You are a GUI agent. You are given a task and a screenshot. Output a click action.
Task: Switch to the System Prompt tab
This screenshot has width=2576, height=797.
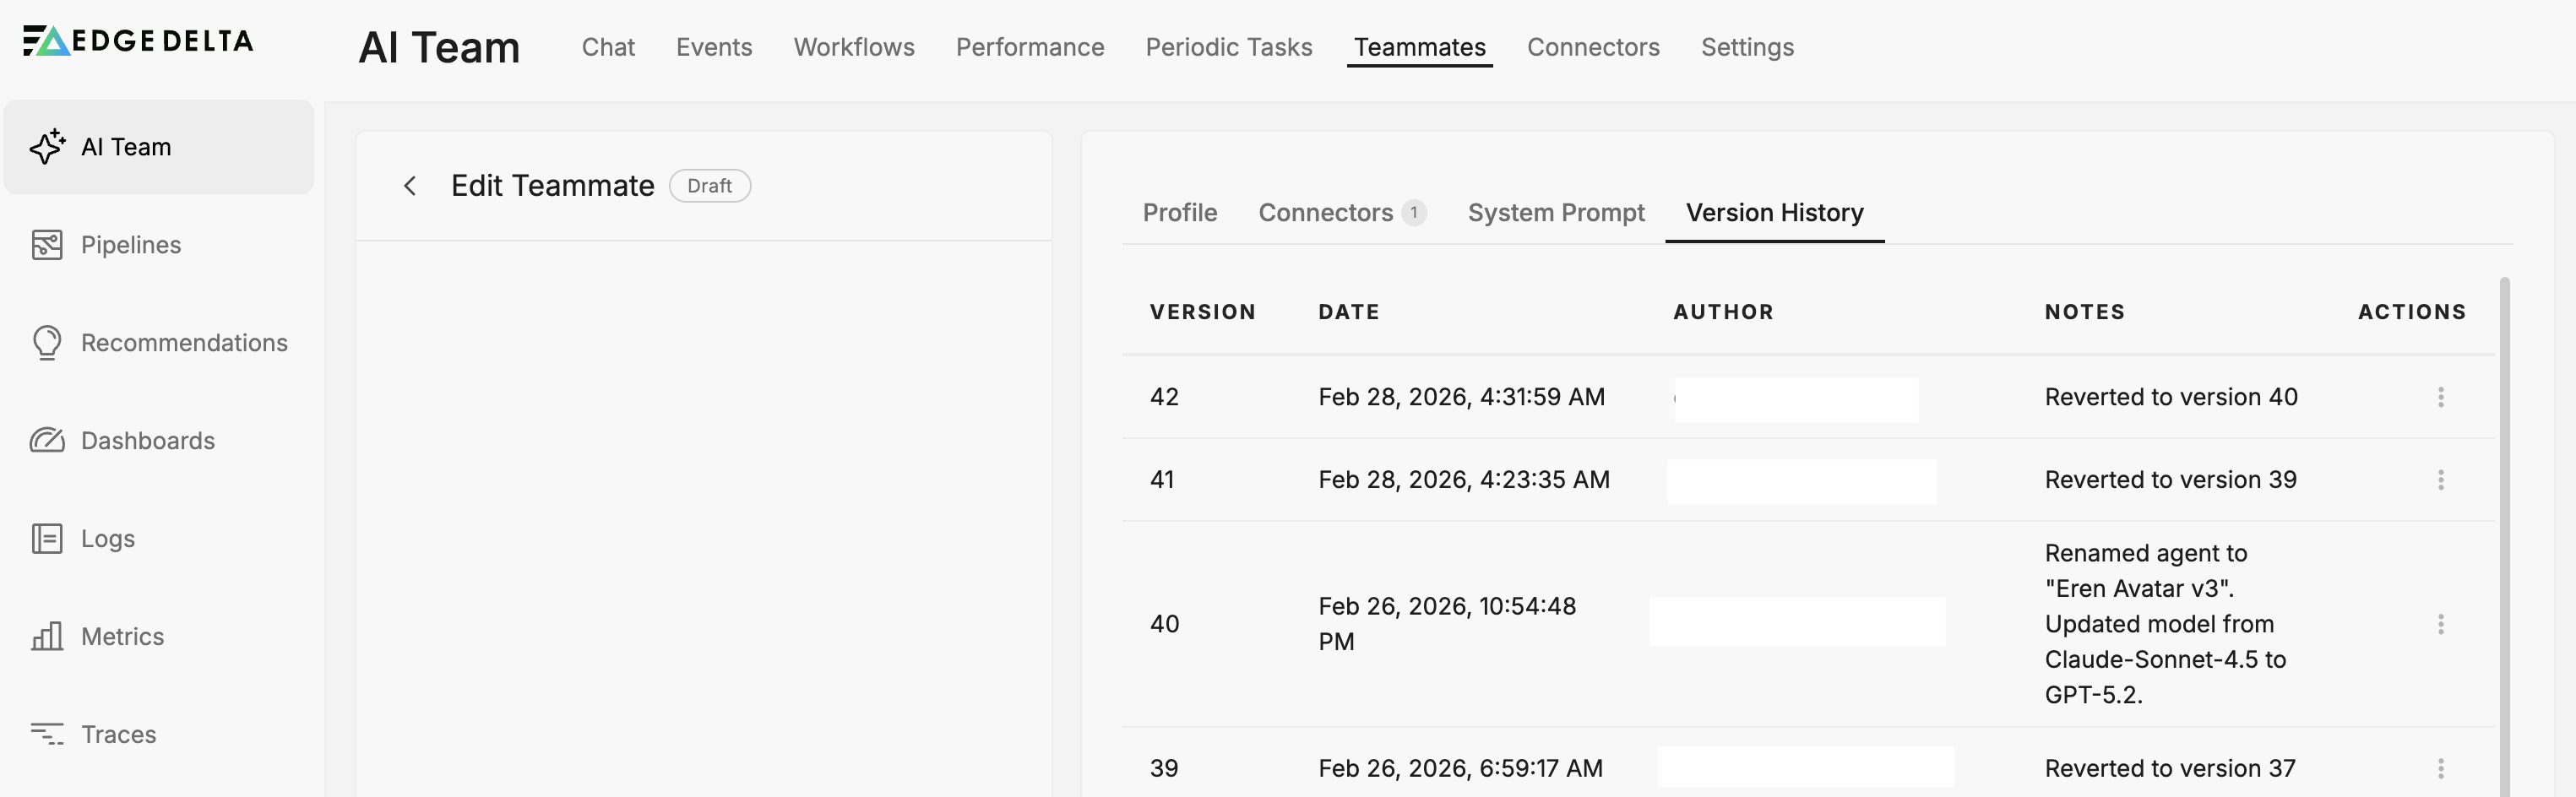1555,213
